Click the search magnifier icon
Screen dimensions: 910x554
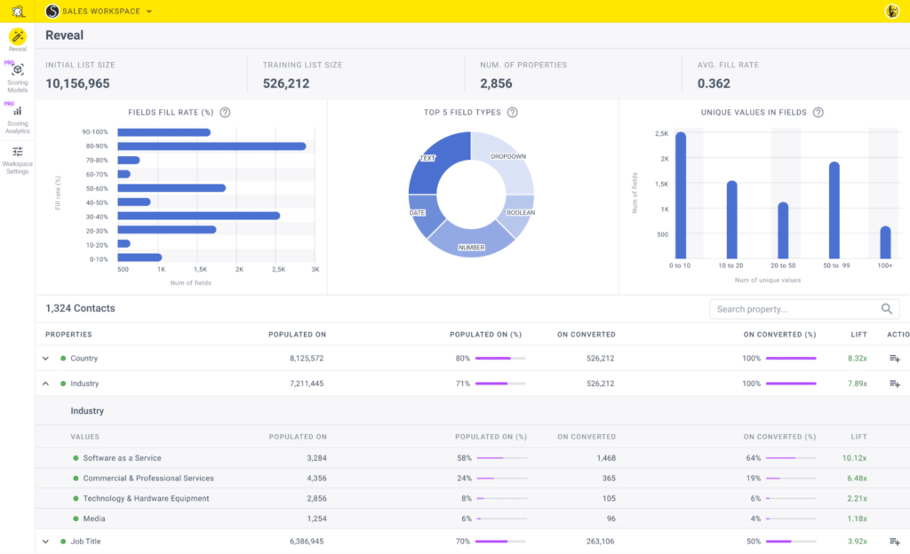click(x=887, y=308)
